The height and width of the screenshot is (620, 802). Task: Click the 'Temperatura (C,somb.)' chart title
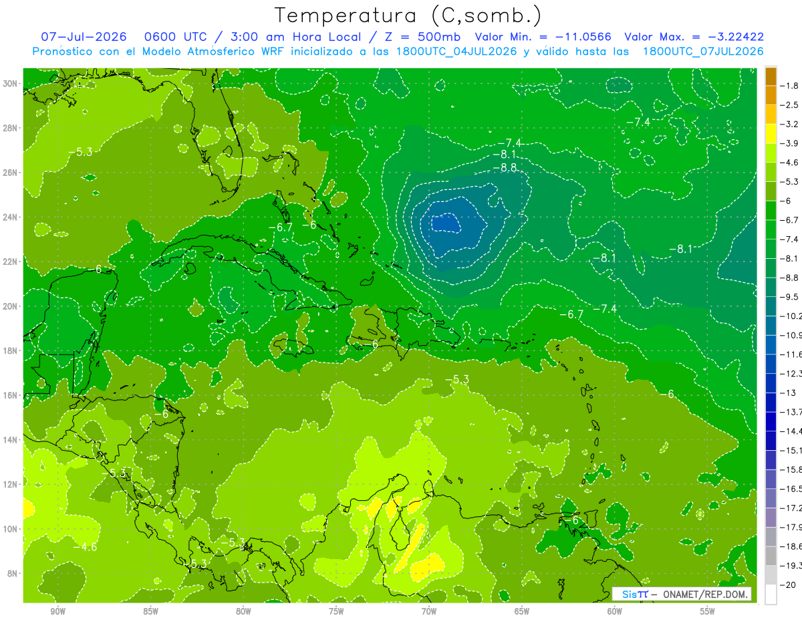tap(408, 16)
